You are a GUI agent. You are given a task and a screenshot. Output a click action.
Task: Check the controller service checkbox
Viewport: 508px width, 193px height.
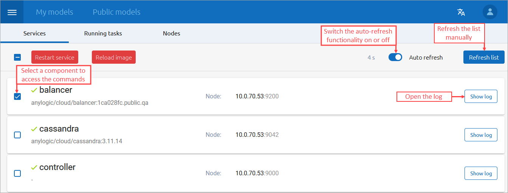17,173
